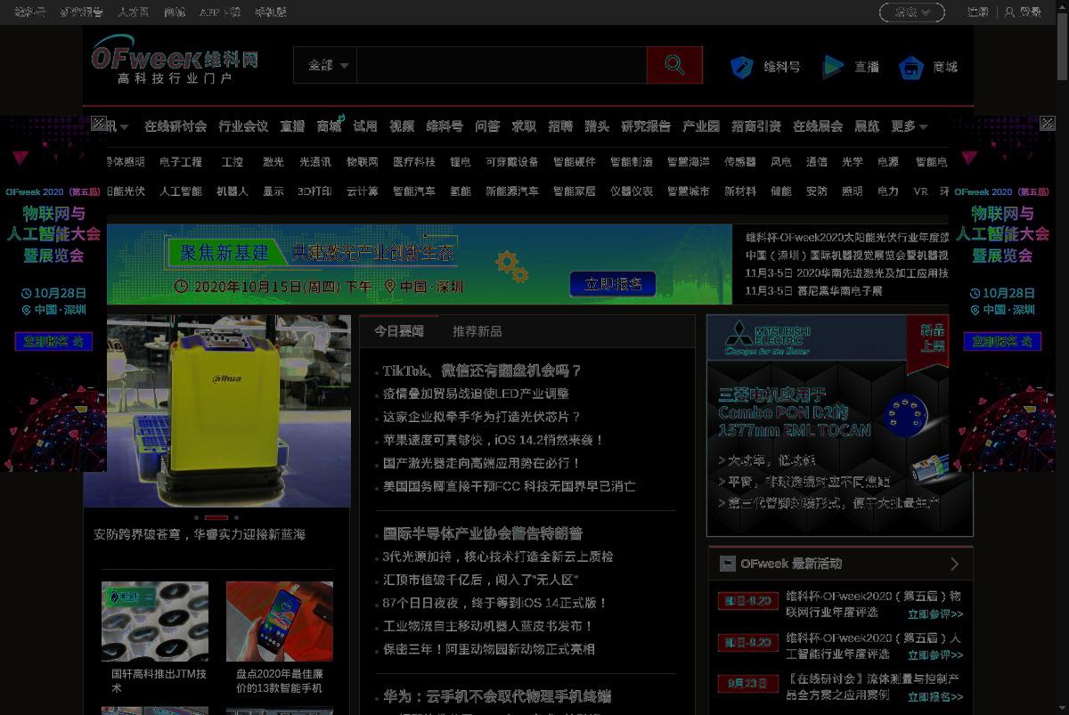Click the icon before OFweek 最新活动
Image resolution: width=1069 pixels, height=715 pixels.
[x=728, y=564]
